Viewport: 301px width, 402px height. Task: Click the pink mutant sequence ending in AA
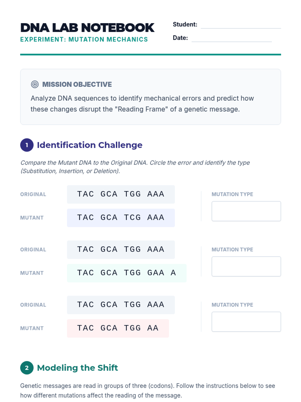tap(118, 328)
